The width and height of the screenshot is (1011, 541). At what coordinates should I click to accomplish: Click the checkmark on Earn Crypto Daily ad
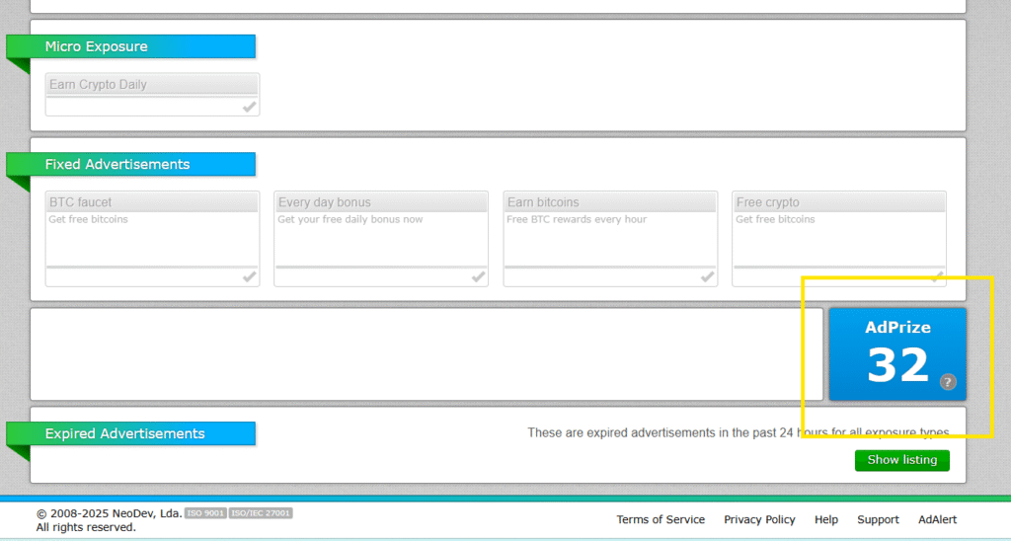250,108
